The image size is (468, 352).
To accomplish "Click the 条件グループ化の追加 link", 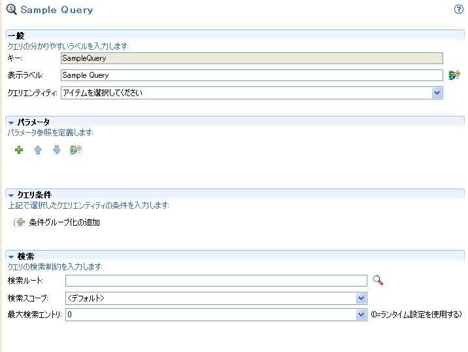I will click(x=64, y=222).
